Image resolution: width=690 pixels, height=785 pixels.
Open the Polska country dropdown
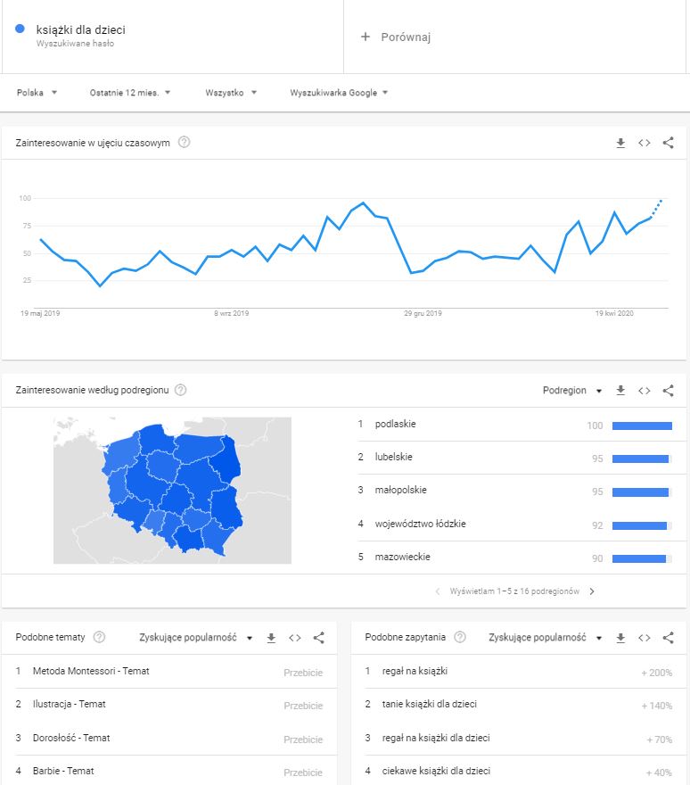[x=37, y=92]
